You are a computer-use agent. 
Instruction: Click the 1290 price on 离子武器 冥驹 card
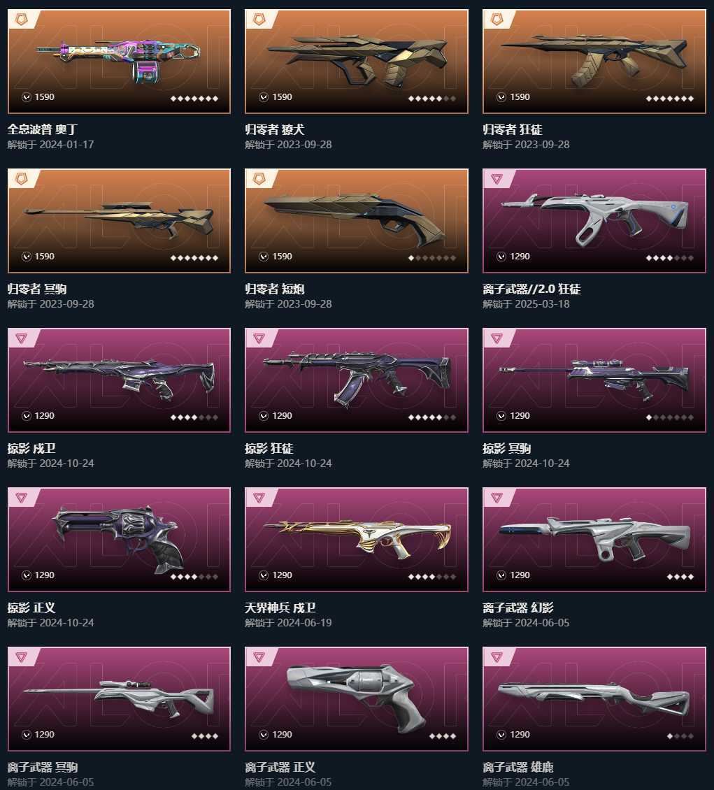44,735
